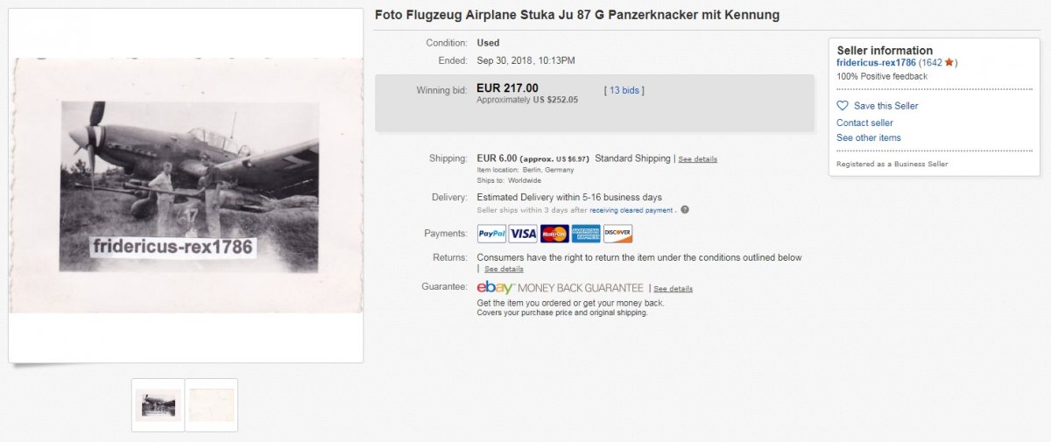Click the receiving cleared payment link
This screenshot has height=442, width=1051.
point(631,210)
